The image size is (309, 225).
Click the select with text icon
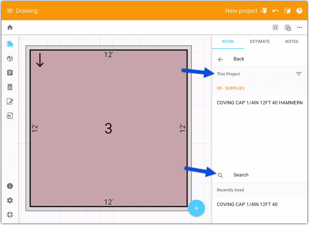(x=288, y=28)
